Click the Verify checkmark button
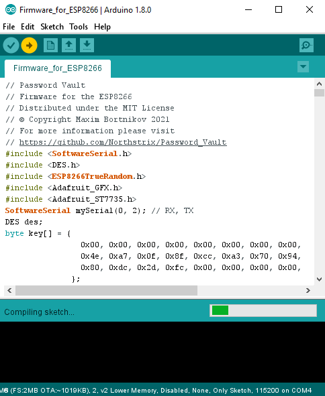Viewport: 325px width, 396px height. tap(11, 46)
